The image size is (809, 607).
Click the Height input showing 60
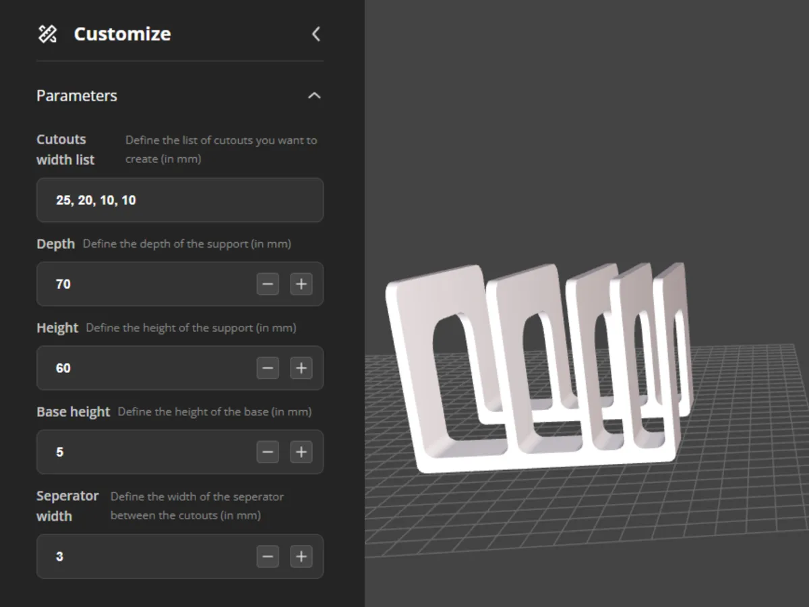click(x=145, y=368)
